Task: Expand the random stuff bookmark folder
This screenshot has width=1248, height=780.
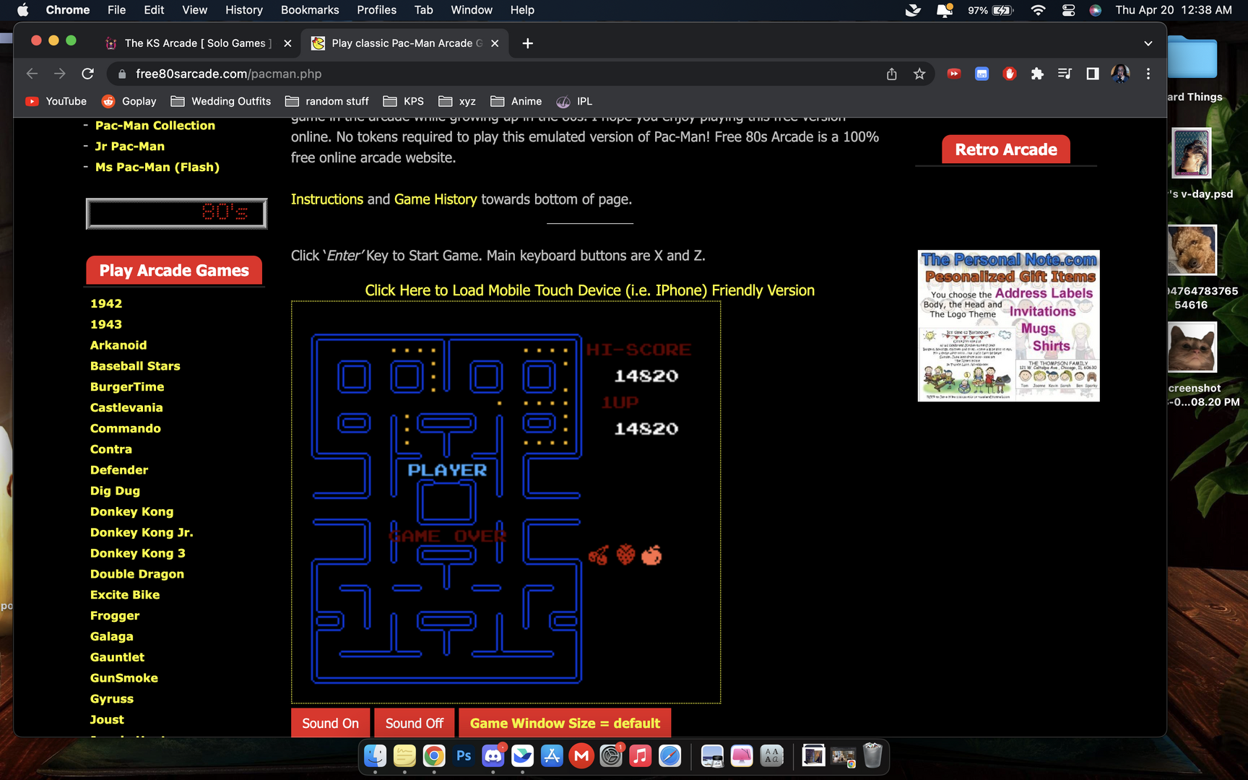Action: [327, 101]
